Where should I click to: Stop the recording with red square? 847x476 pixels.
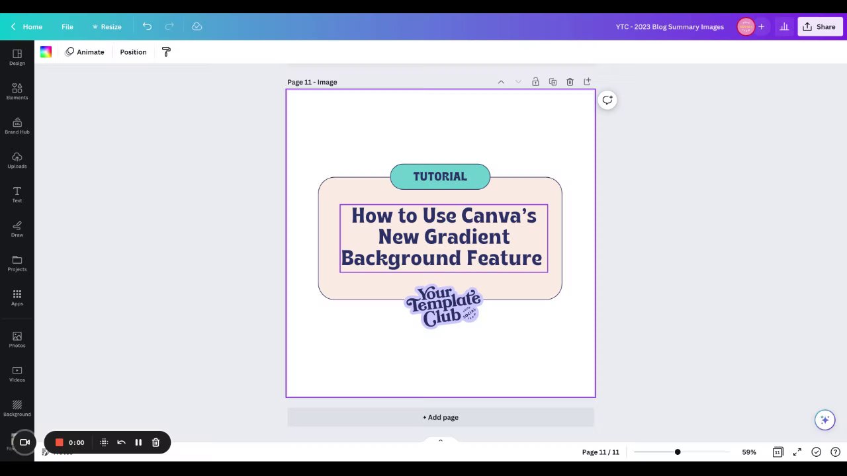[59, 442]
